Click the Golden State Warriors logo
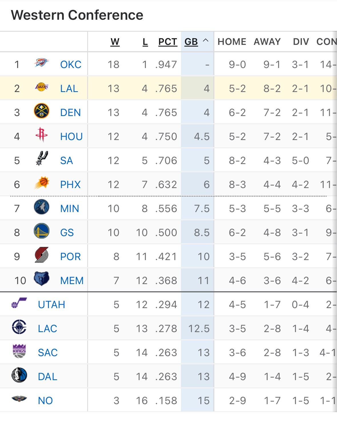 (x=41, y=231)
